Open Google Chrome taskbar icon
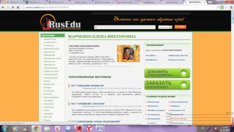Image resolution: width=234 pixels, height=132 pixels. [36, 129]
